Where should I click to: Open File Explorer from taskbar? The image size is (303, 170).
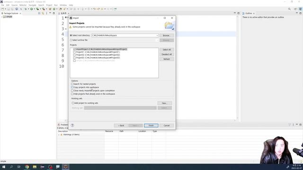[35, 167]
